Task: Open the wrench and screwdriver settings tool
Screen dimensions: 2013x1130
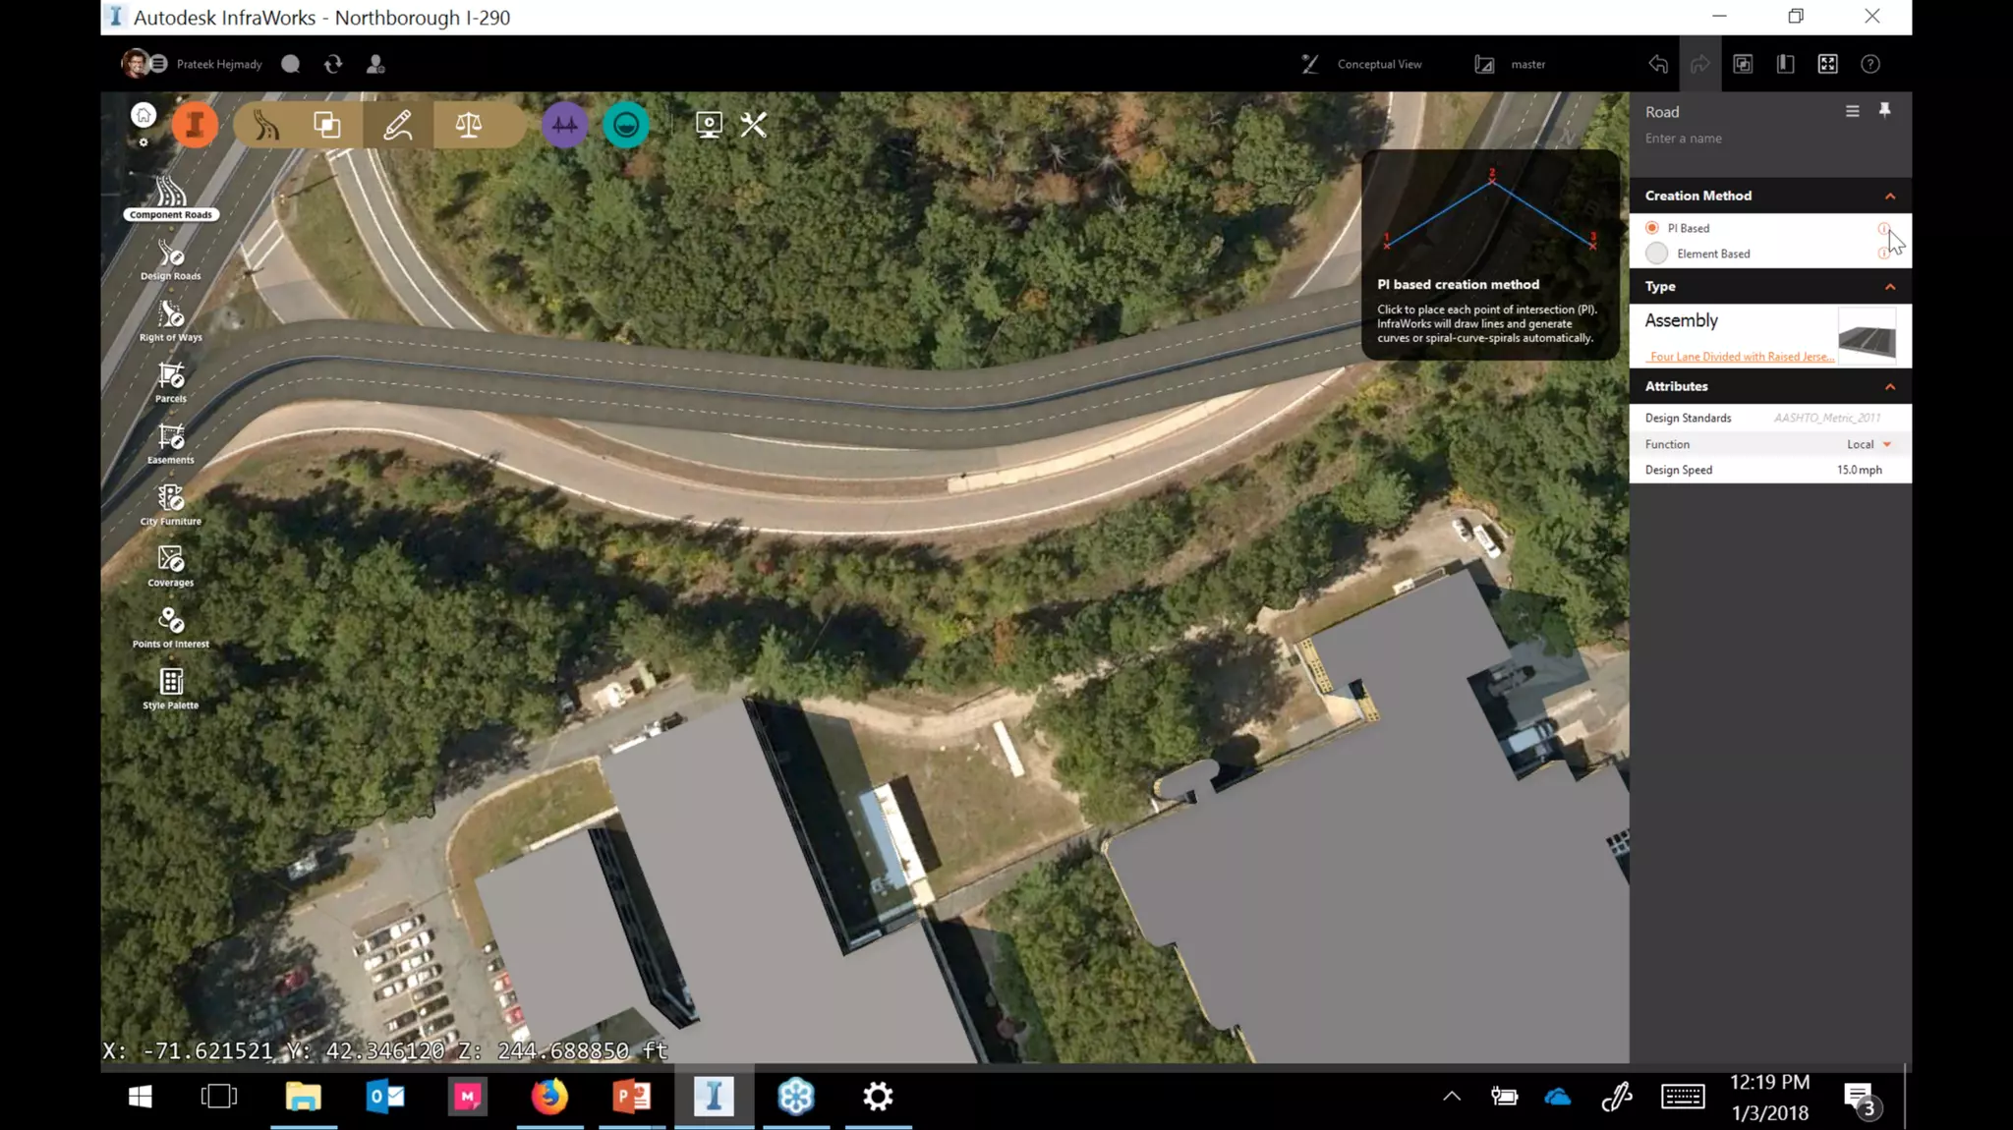Action: pyautogui.click(x=754, y=125)
